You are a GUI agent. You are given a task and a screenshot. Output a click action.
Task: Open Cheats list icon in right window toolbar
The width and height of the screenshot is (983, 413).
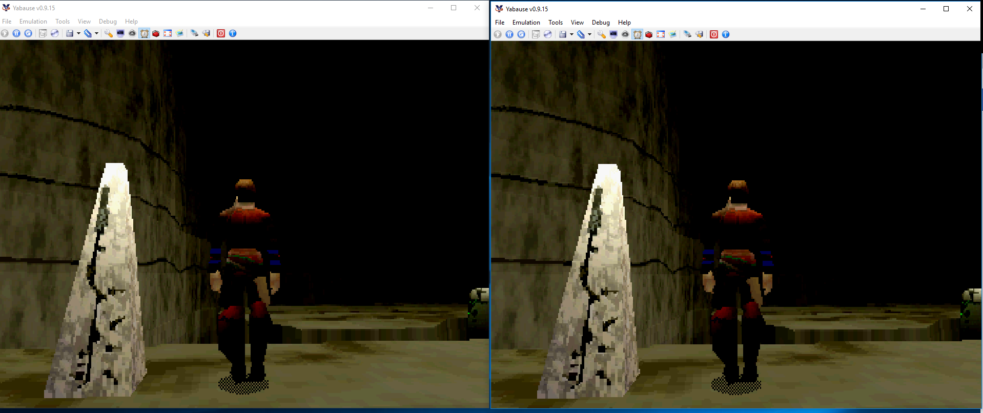pyautogui.click(x=699, y=34)
